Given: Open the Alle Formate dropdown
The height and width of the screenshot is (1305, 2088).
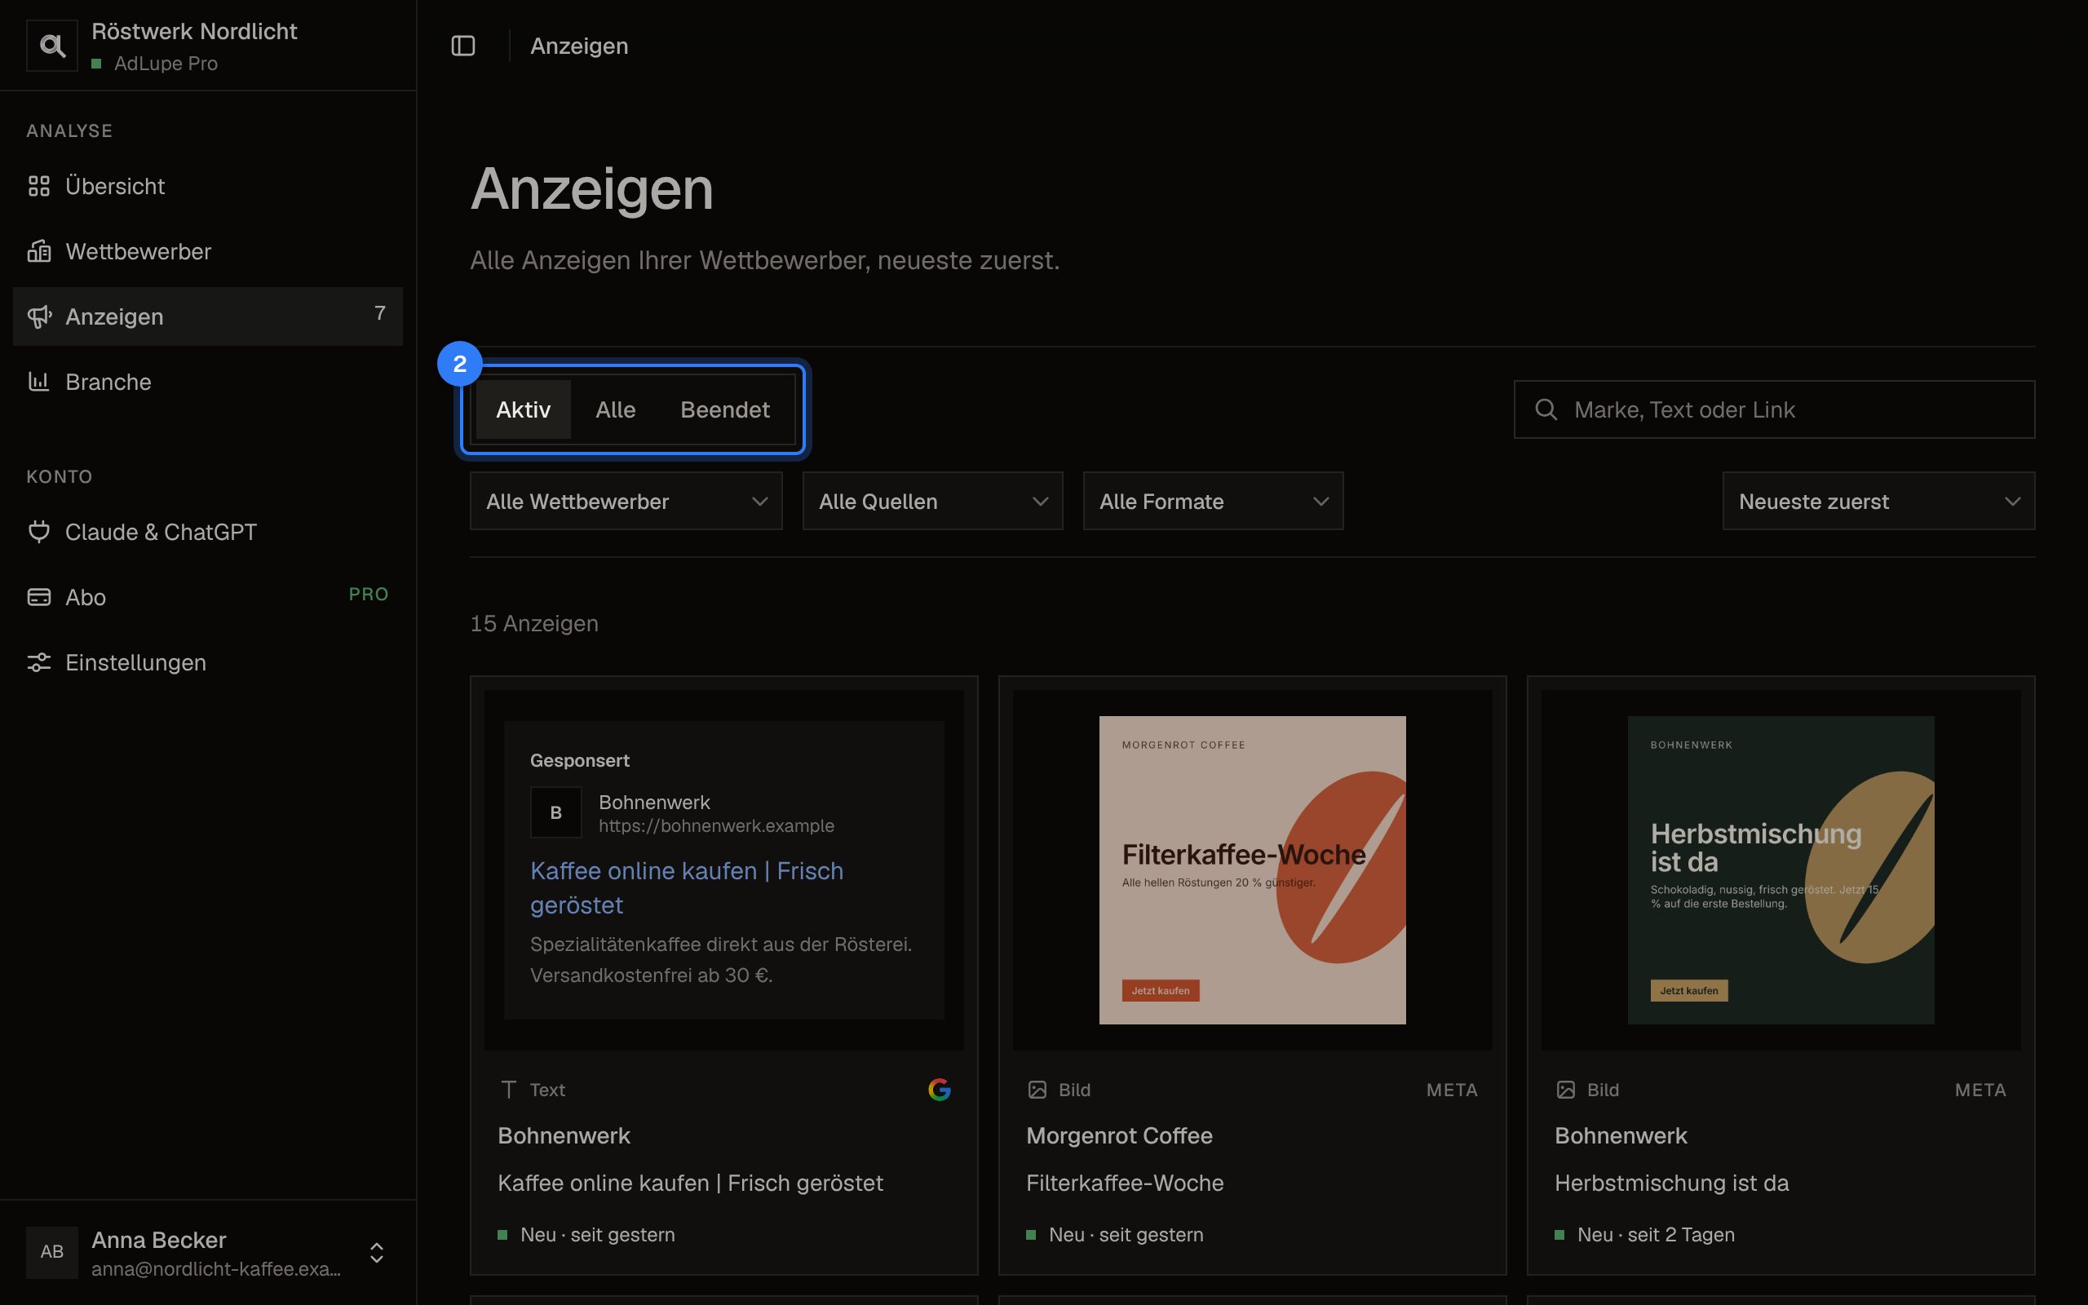Looking at the screenshot, I should point(1212,501).
